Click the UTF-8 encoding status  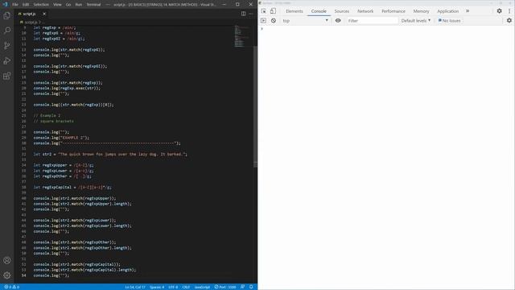[173, 287]
